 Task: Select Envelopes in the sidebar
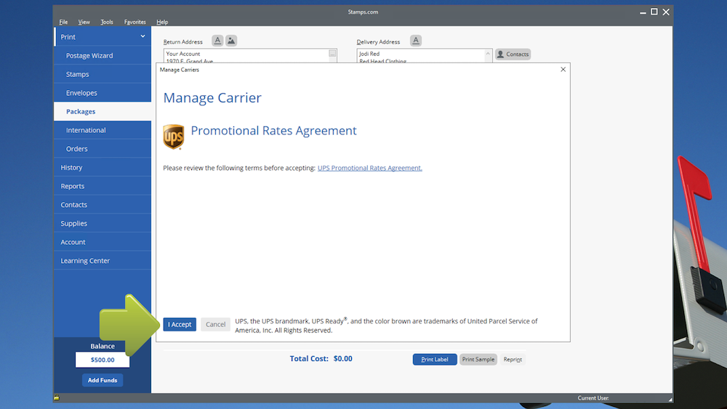(81, 93)
